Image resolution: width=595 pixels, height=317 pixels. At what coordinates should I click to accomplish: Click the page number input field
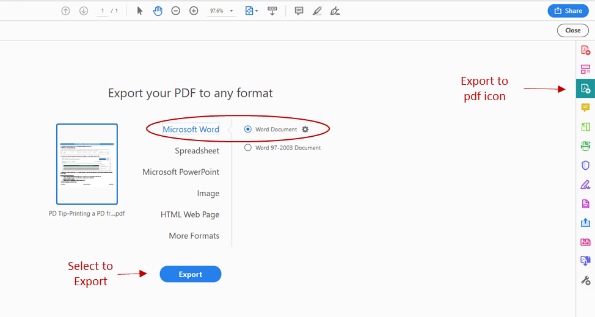coord(103,11)
